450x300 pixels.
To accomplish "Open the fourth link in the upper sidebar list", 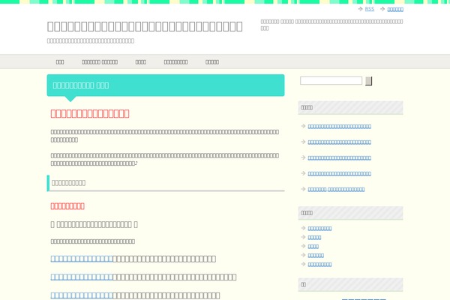I will click(x=340, y=174).
